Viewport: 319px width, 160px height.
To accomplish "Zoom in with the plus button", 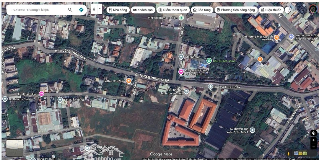I will click(x=313, y=140).
